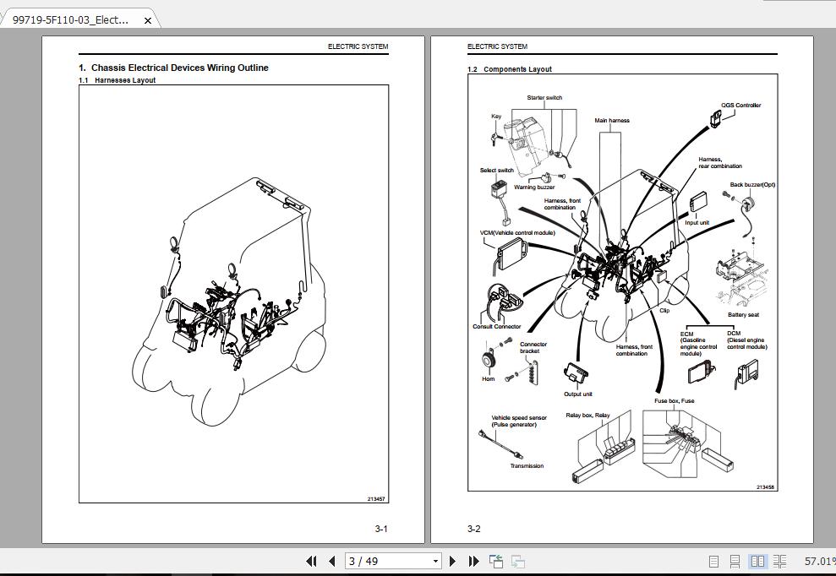Click the 'VCM(Vehicle control module)' label

click(517, 233)
